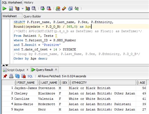
Task: Click 'Order by Age desc;' line in editor
Action: click(30, 59)
